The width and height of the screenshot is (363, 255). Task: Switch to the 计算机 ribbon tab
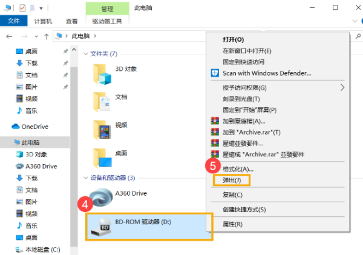(44, 21)
